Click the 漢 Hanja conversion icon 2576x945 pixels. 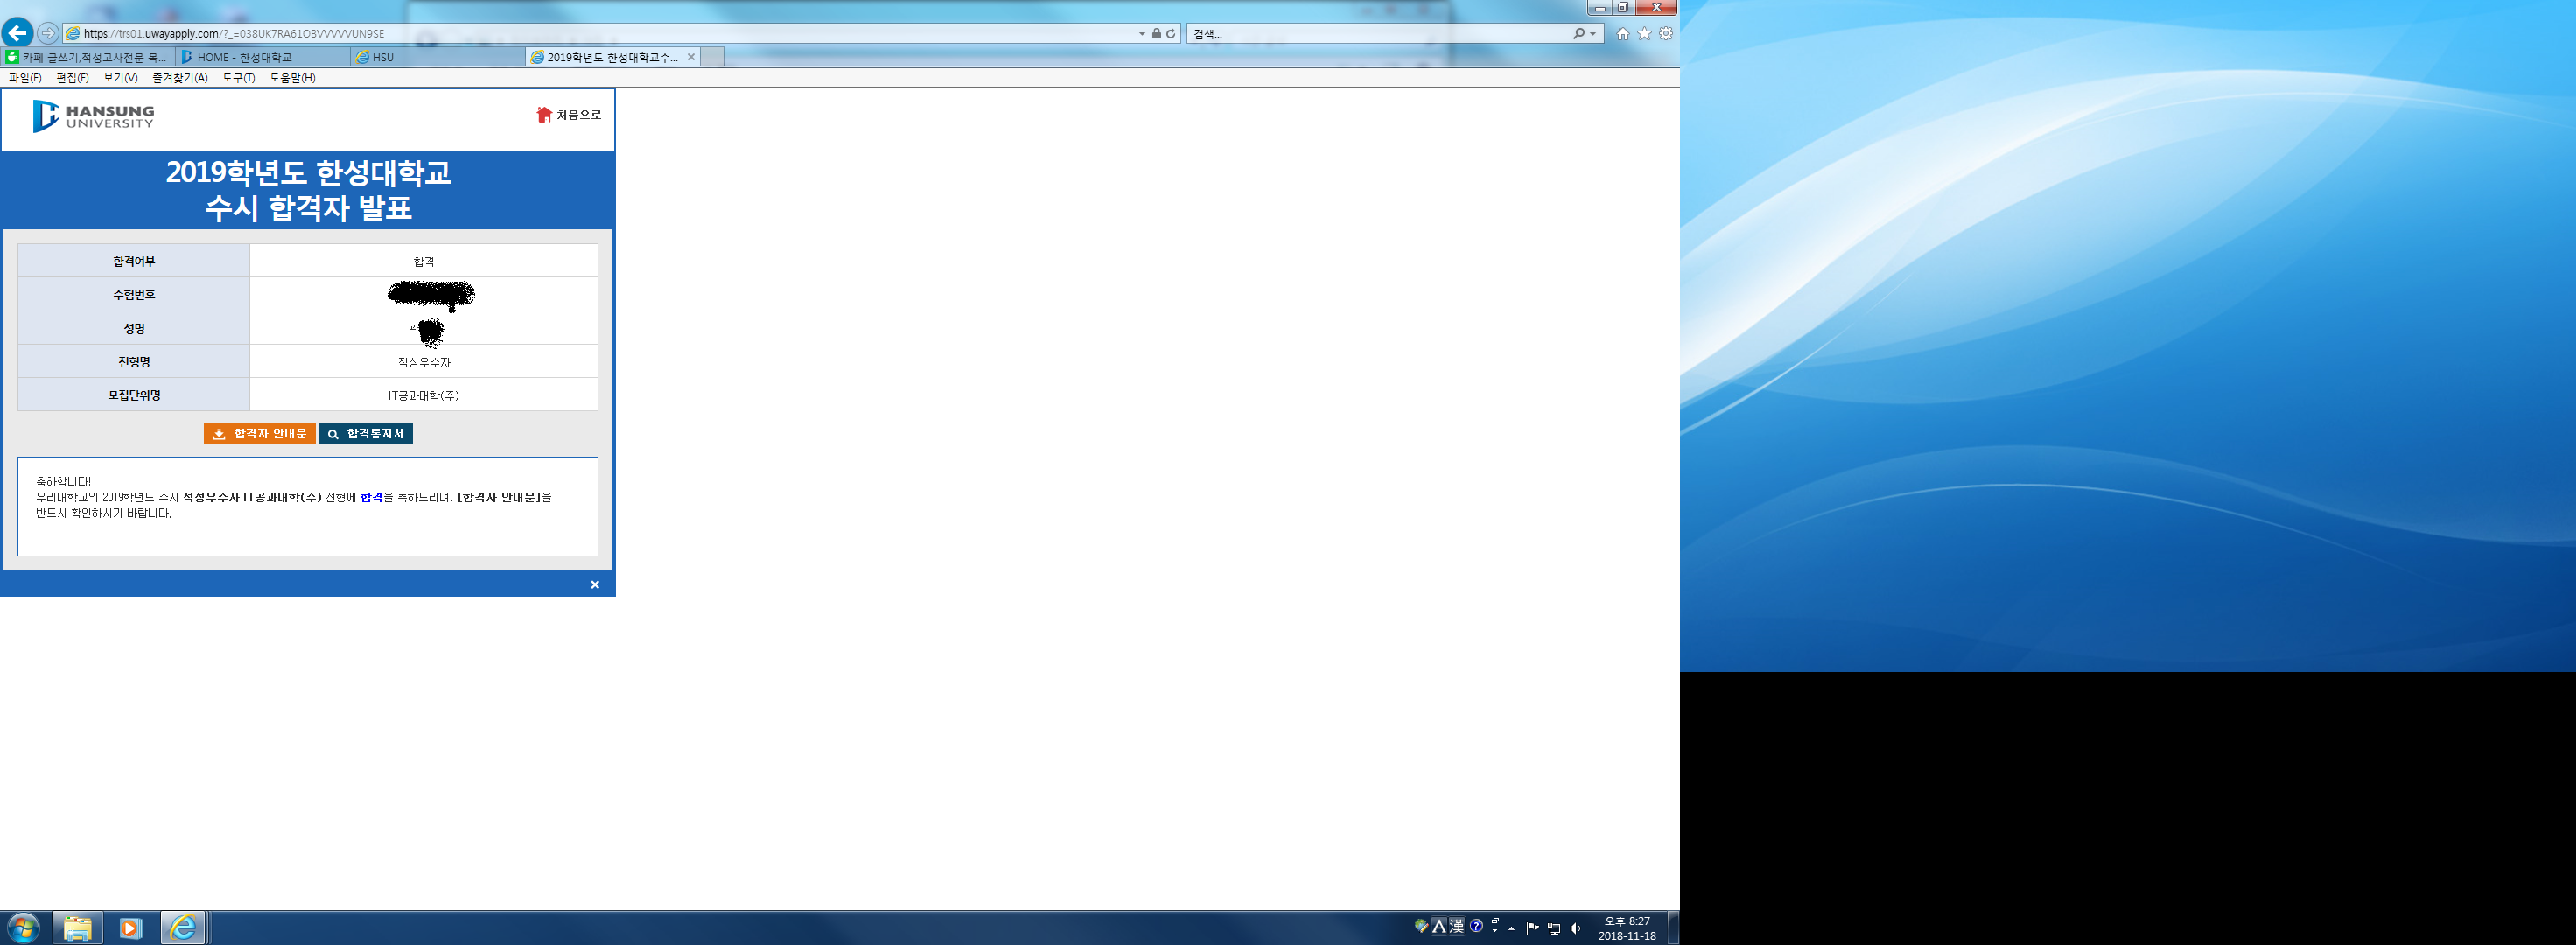coord(1457,926)
